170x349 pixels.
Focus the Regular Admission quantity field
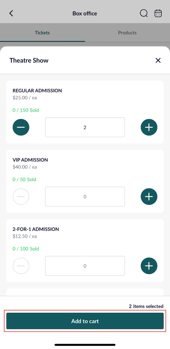[85, 127]
